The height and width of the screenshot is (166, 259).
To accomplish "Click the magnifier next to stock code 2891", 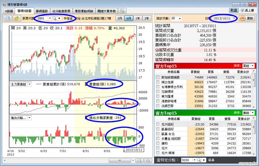I will coord(54,18).
